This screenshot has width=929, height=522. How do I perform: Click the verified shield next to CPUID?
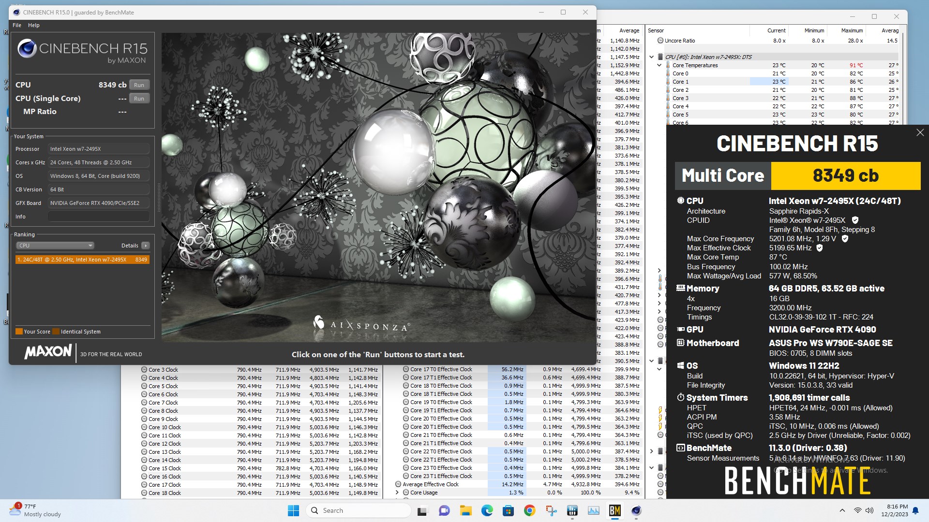point(855,220)
